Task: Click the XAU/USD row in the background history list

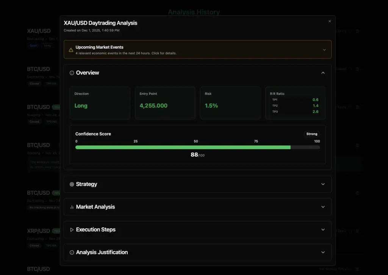Action: pyautogui.click(x=39, y=31)
